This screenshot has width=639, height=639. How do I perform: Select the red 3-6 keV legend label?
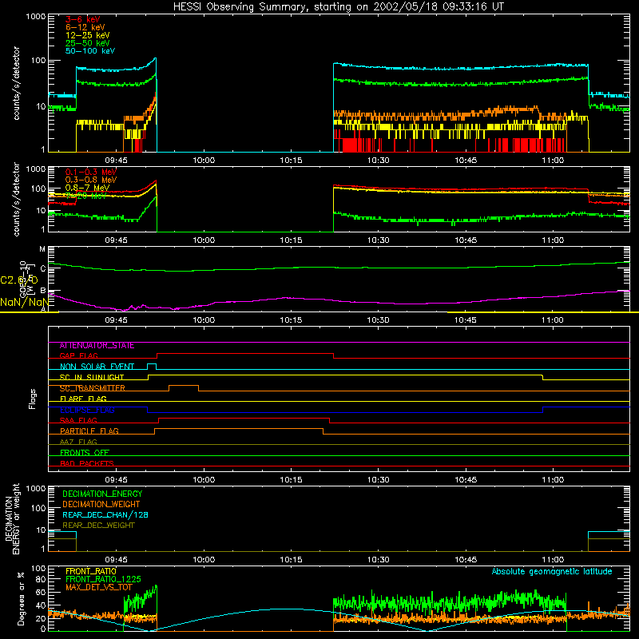click(82, 19)
